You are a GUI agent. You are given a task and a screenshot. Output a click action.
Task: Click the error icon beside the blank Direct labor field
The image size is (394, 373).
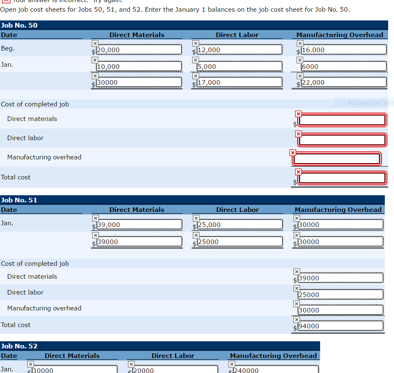click(x=298, y=134)
